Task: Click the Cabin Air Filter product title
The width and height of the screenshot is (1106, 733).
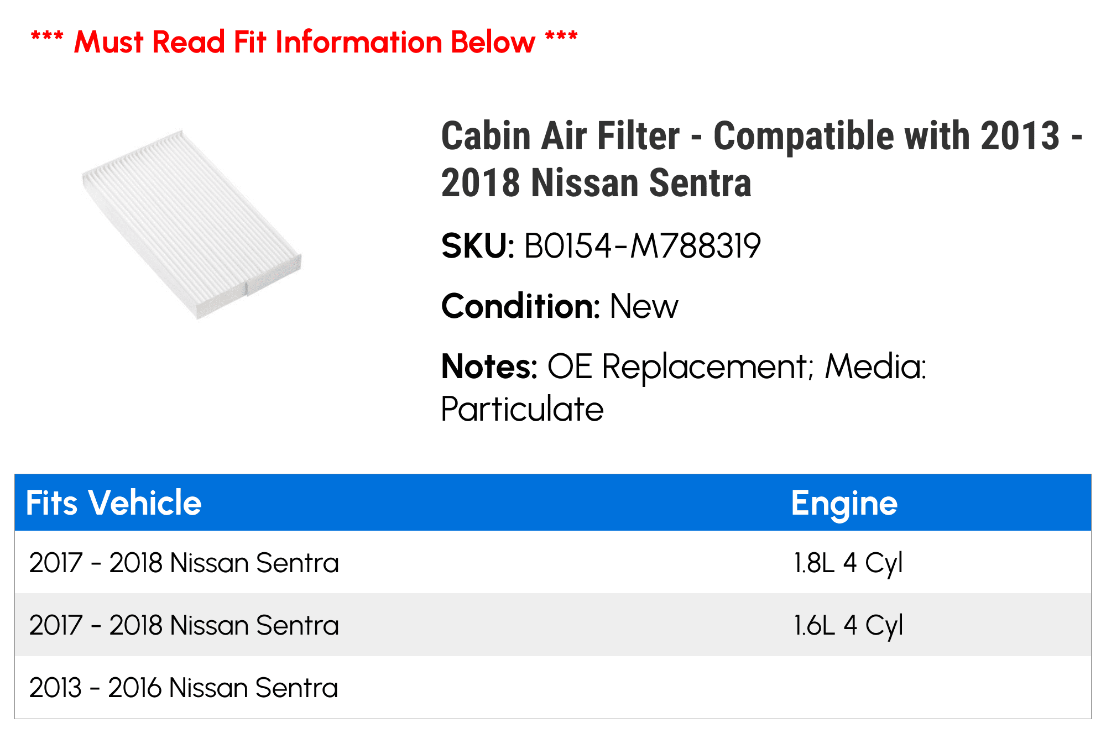Action: tap(761, 159)
